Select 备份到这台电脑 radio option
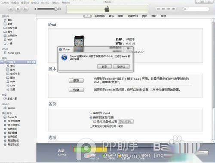 (91, 117)
